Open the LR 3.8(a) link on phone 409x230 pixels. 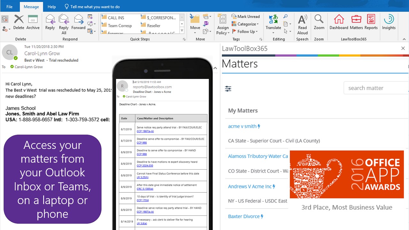(x=142, y=223)
